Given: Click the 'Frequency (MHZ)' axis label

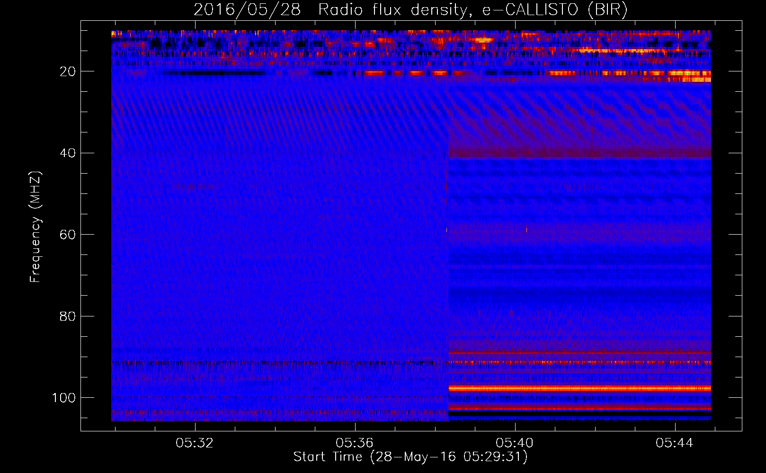Looking at the screenshot, I should (36, 227).
